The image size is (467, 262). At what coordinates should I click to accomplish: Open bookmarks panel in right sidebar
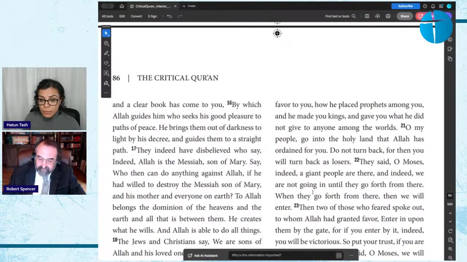pos(450,49)
